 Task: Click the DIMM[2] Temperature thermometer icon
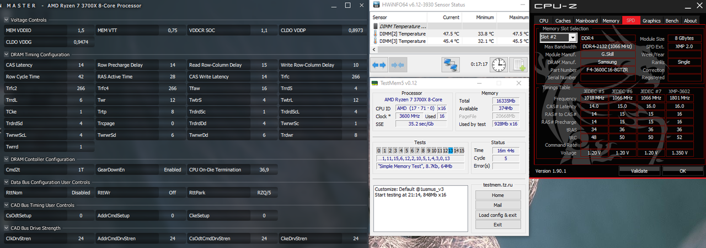[x=376, y=34]
